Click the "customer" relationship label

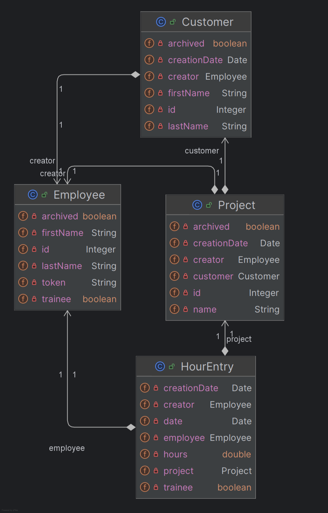point(202,151)
